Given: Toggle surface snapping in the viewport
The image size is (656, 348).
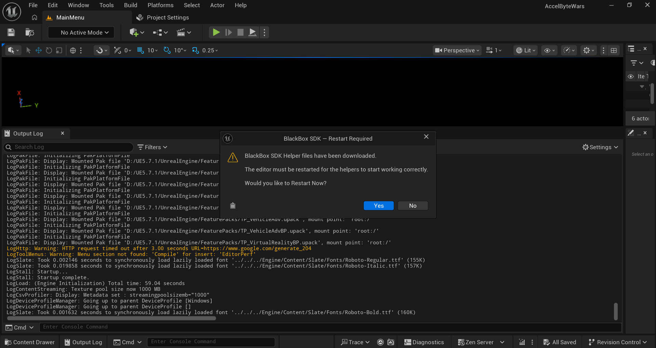Looking at the screenshot, I should (x=99, y=50).
